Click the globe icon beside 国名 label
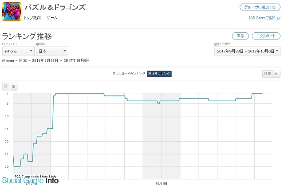The width and height of the screenshot is (284, 186). tap(37, 44)
